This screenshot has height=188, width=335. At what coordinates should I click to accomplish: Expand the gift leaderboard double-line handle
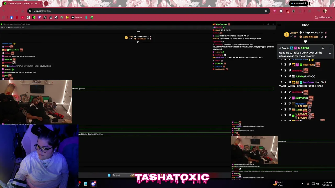click(305, 42)
